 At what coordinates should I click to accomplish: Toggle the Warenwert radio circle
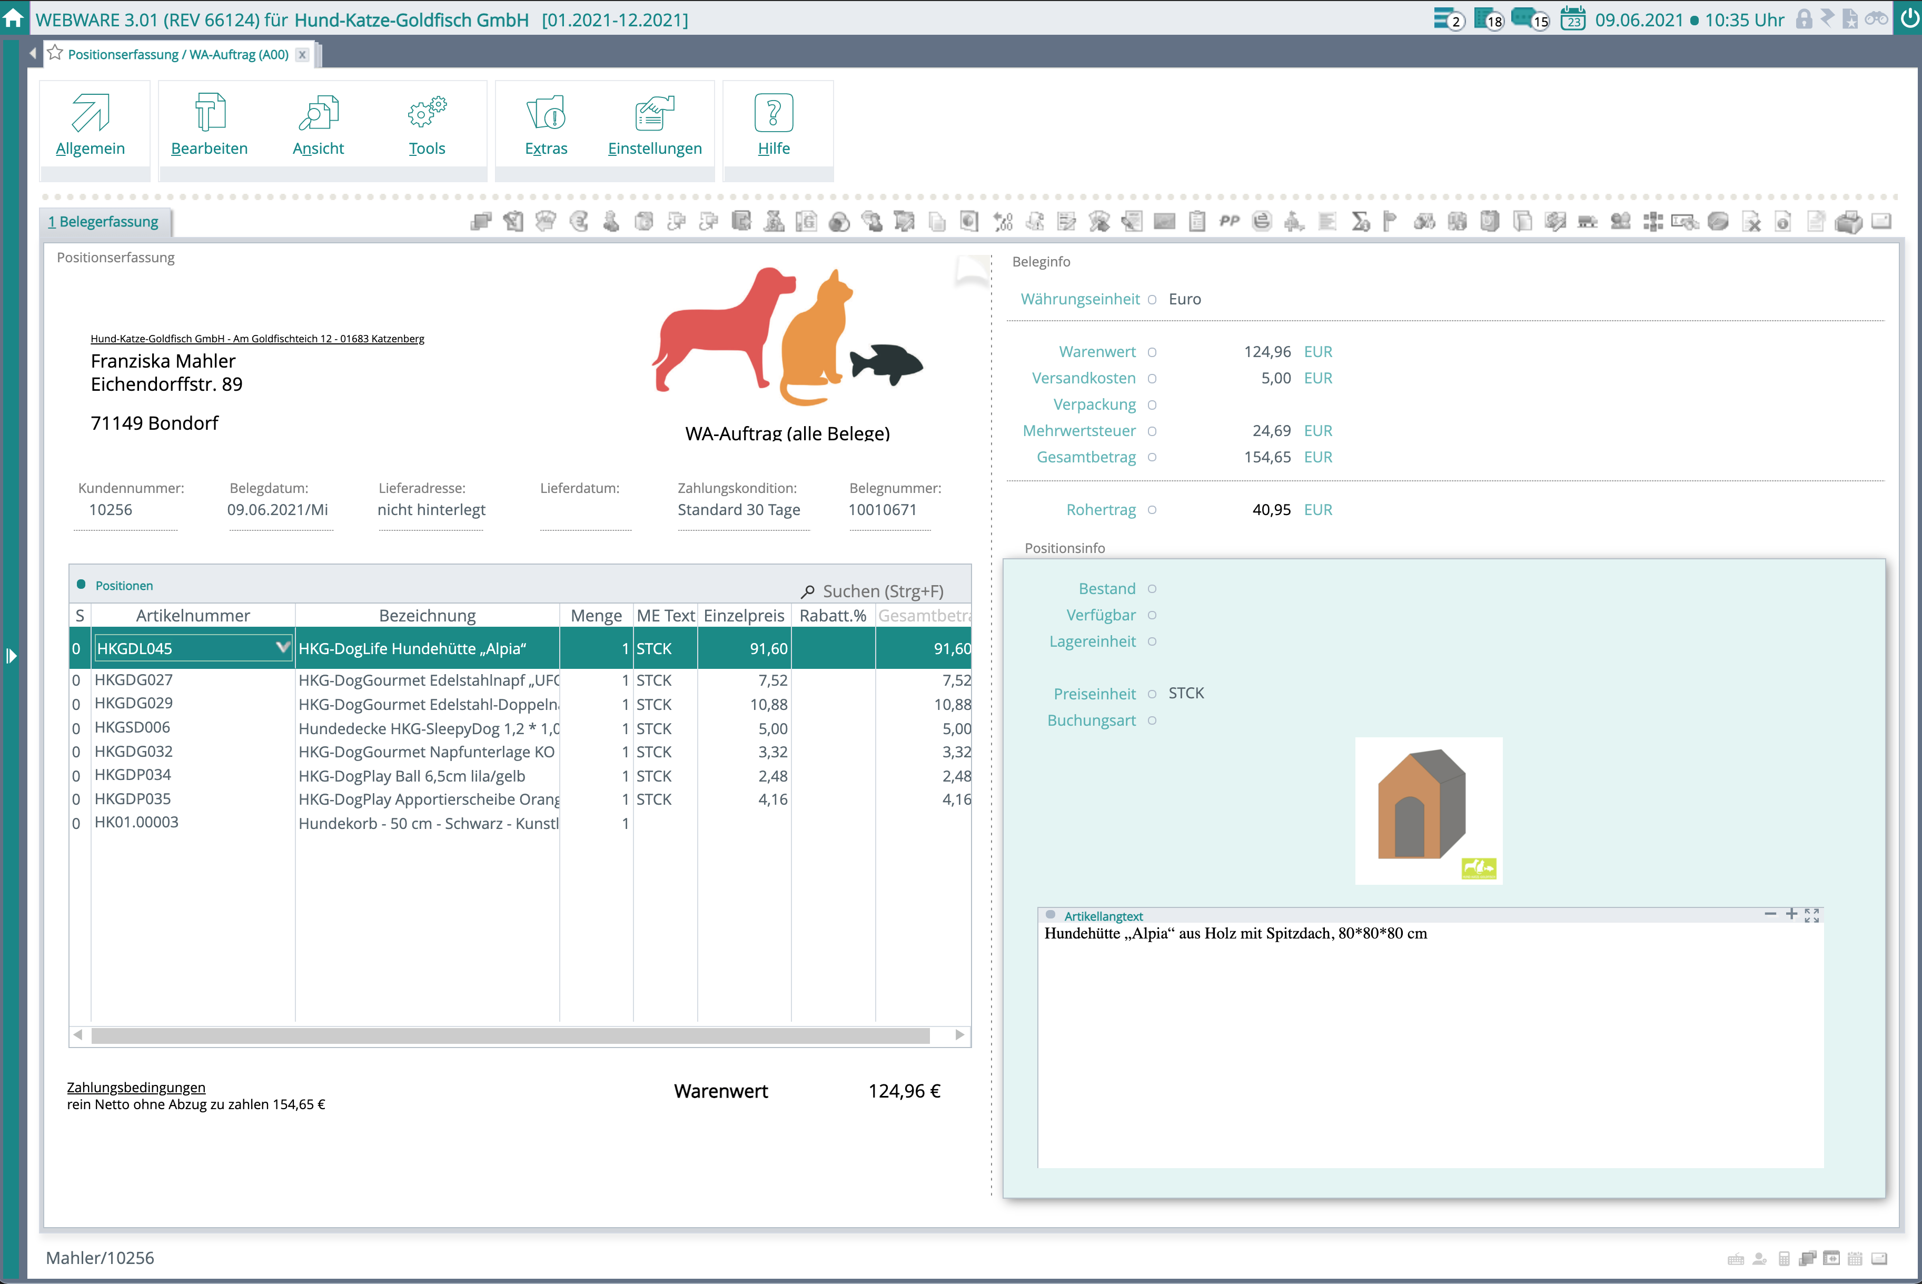click(x=1152, y=352)
